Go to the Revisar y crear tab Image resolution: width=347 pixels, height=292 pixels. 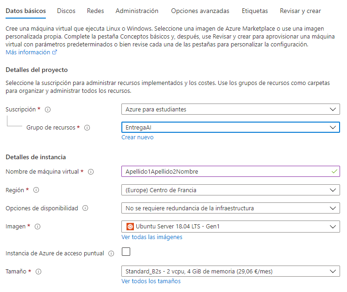tap(300, 11)
